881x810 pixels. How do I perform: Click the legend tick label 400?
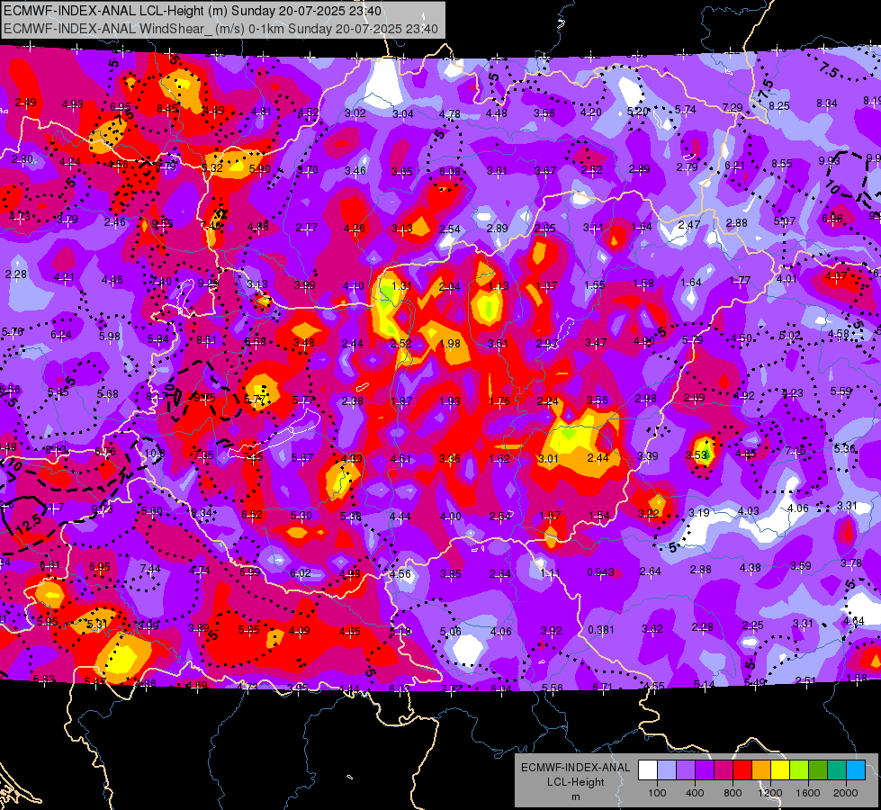coord(695,793)
